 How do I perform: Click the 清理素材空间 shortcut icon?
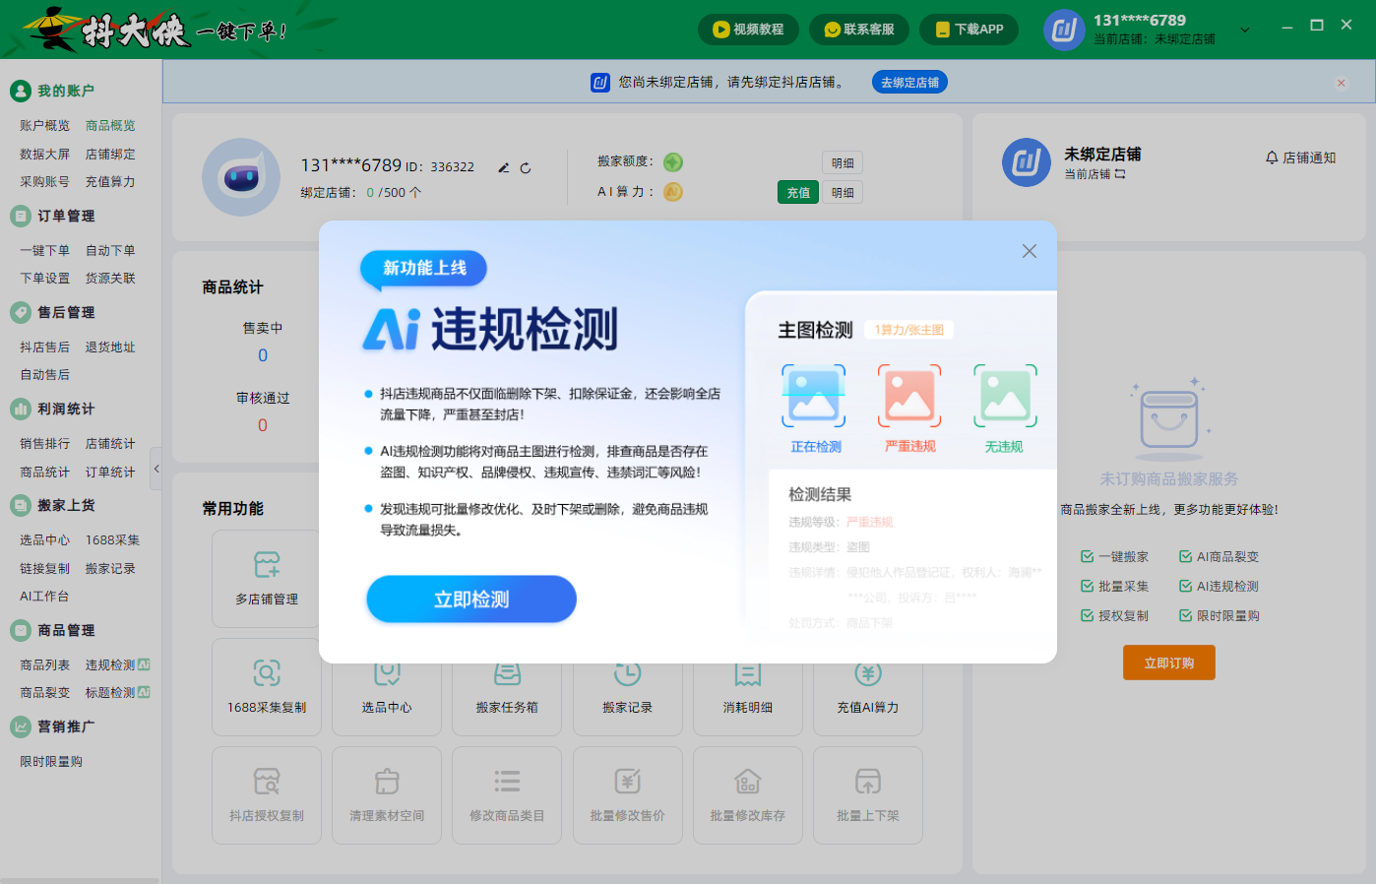(387, 782)
